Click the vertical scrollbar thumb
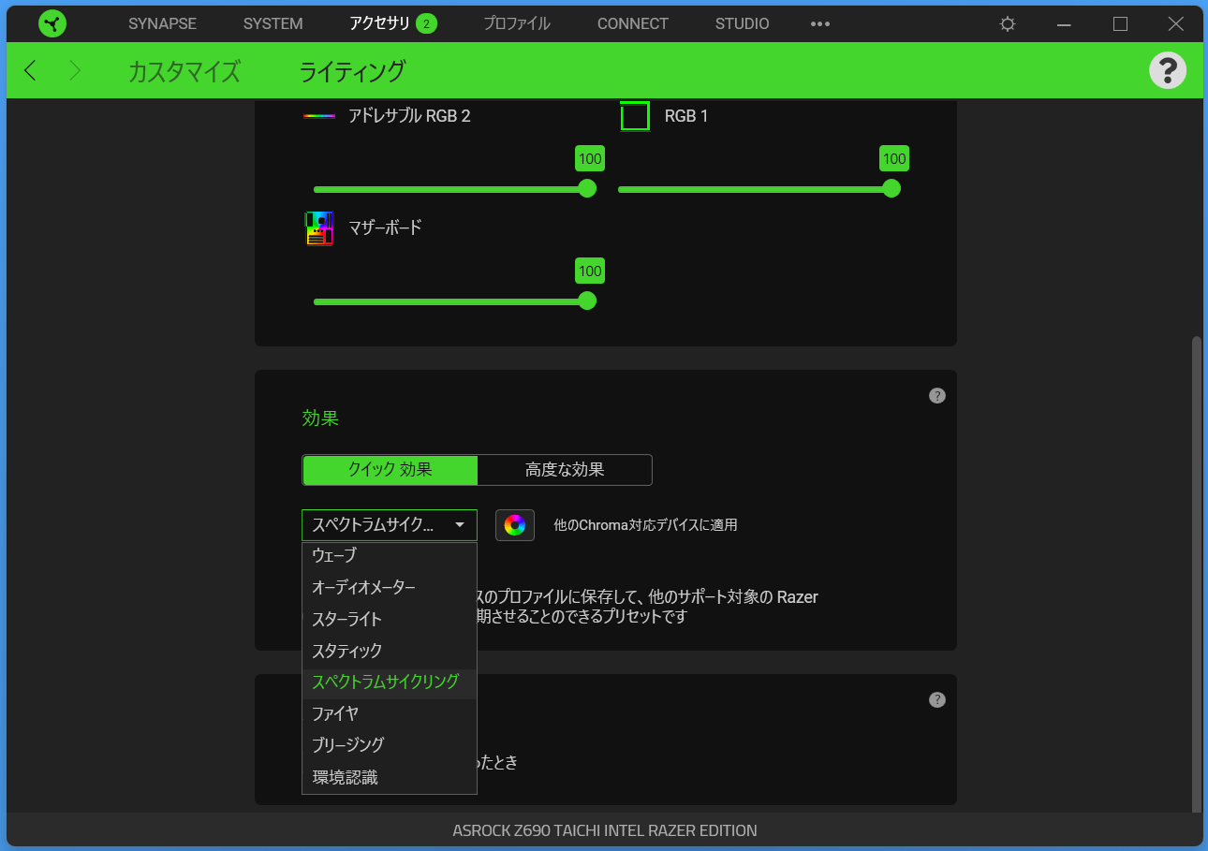This screenshot has height=851, width=1208. point(1196,574)
